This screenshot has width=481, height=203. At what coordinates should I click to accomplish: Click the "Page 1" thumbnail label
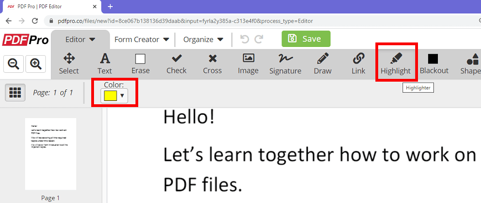51,198
